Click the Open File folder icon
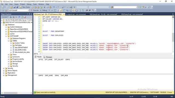Viewport: 175px width, 98px height. 11,7
